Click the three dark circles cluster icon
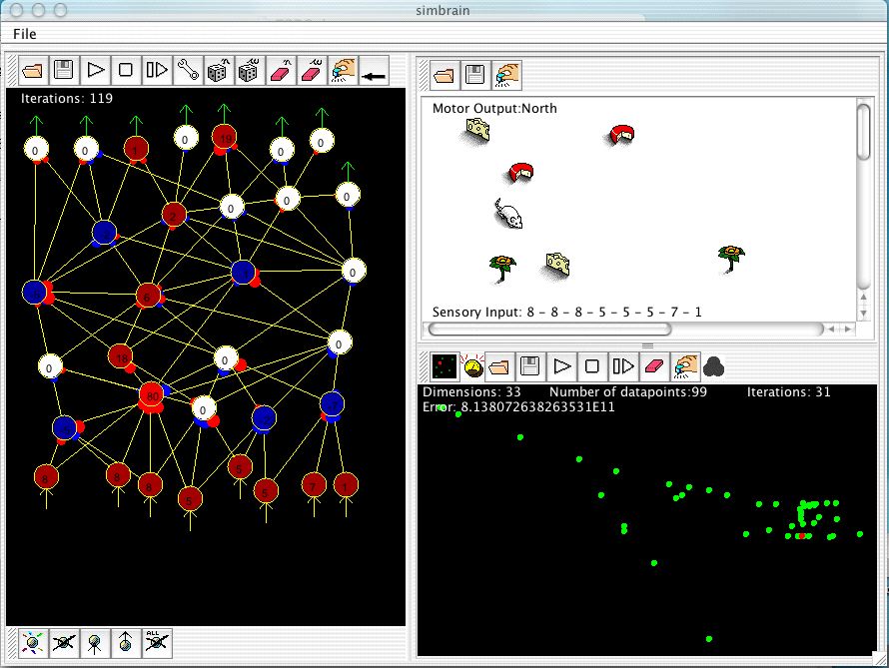This screenshot has height=668, width=889. pos(714,366)
